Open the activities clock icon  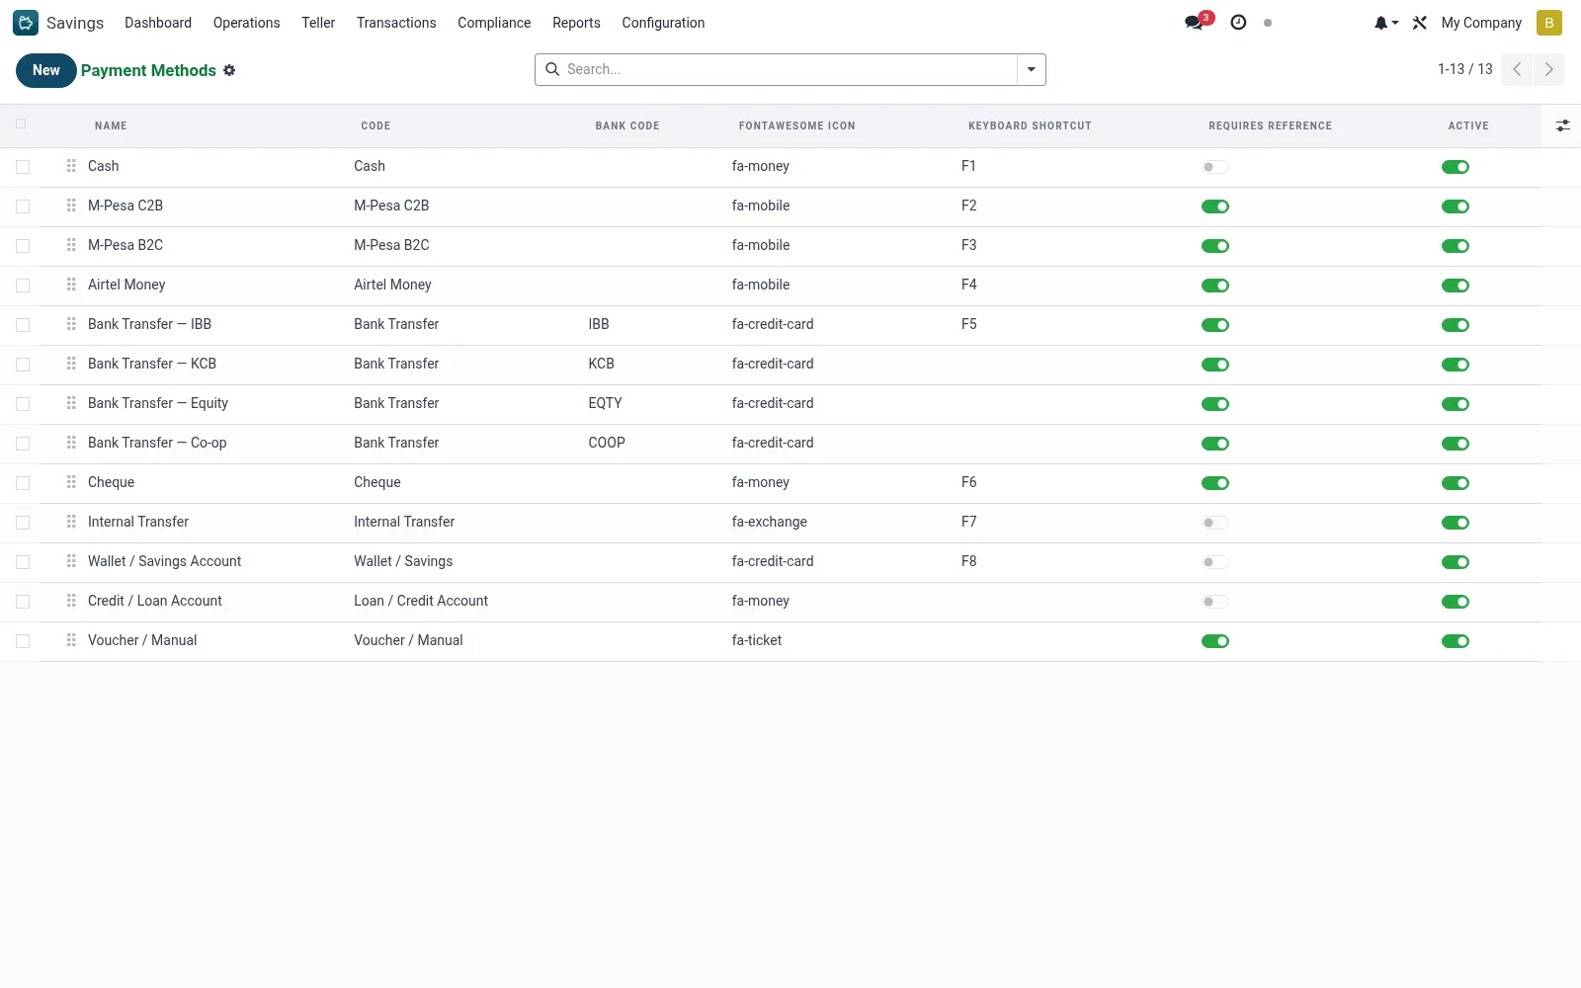[x=1238, y=23]
